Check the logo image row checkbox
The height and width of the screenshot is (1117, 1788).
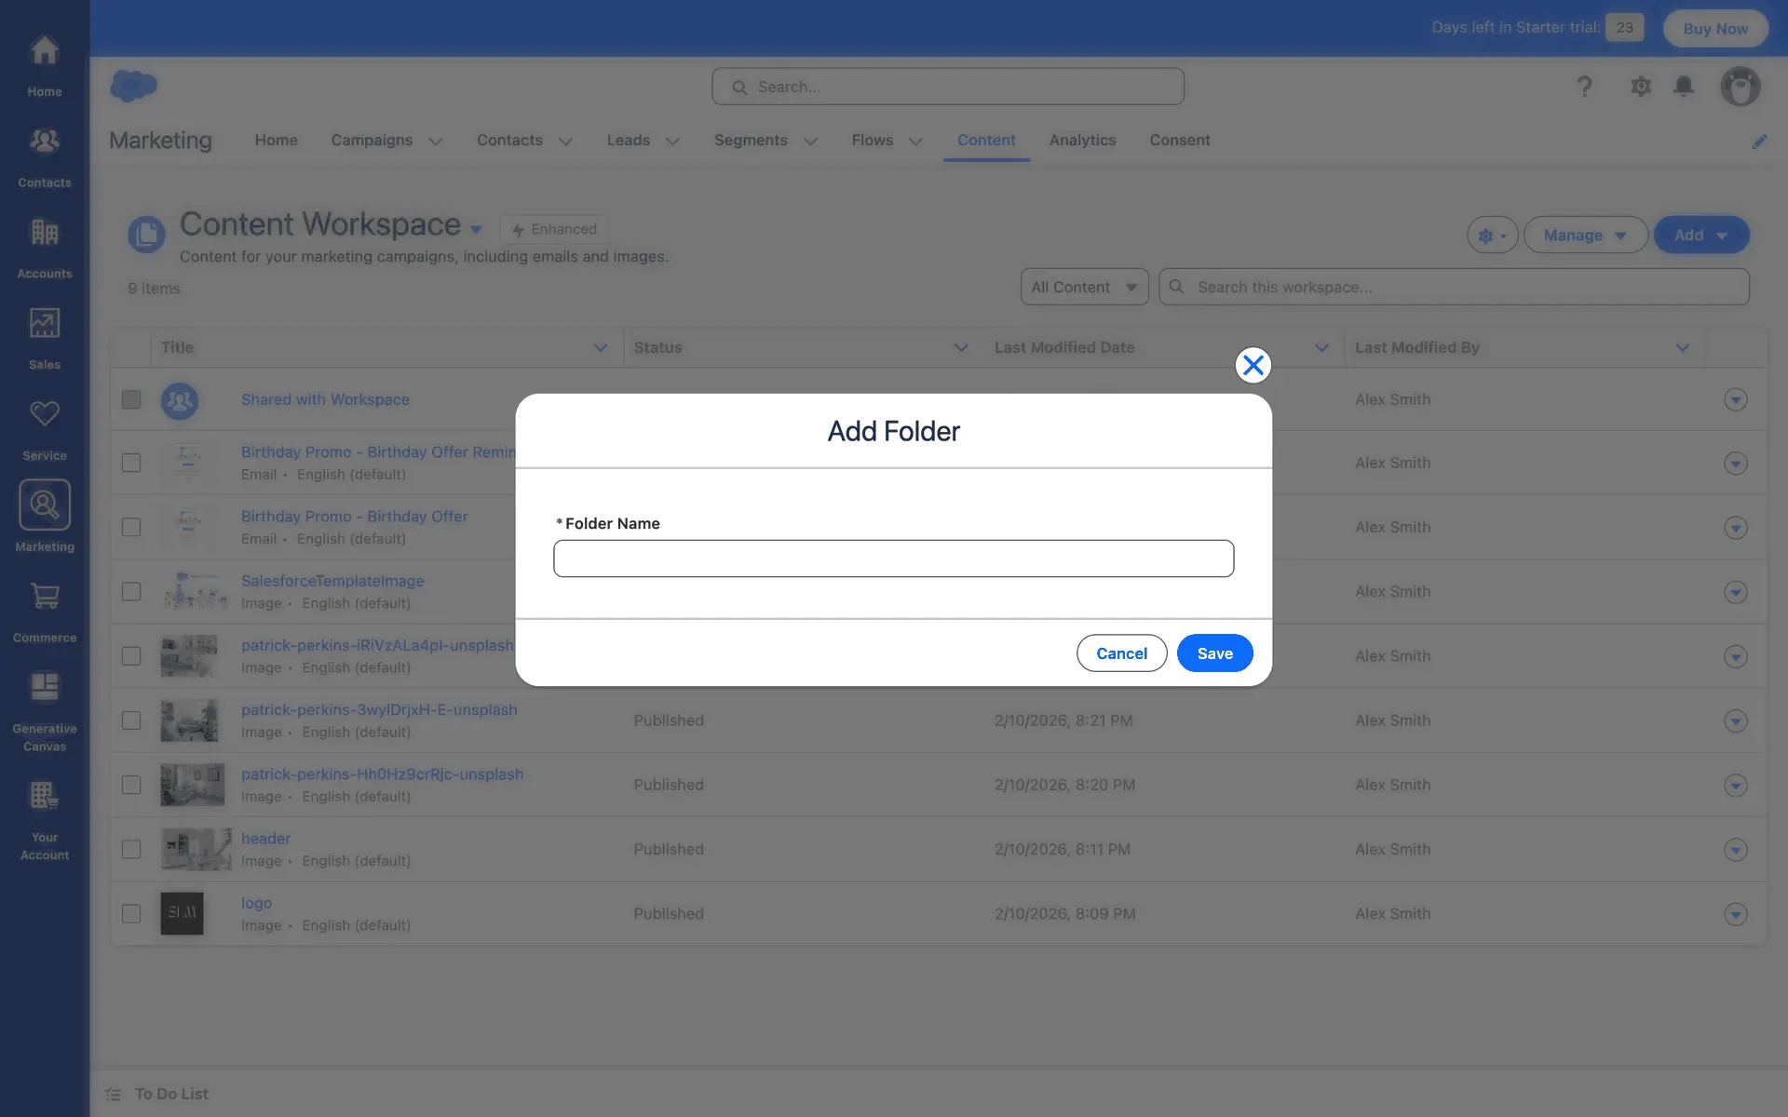coord(131,913)
